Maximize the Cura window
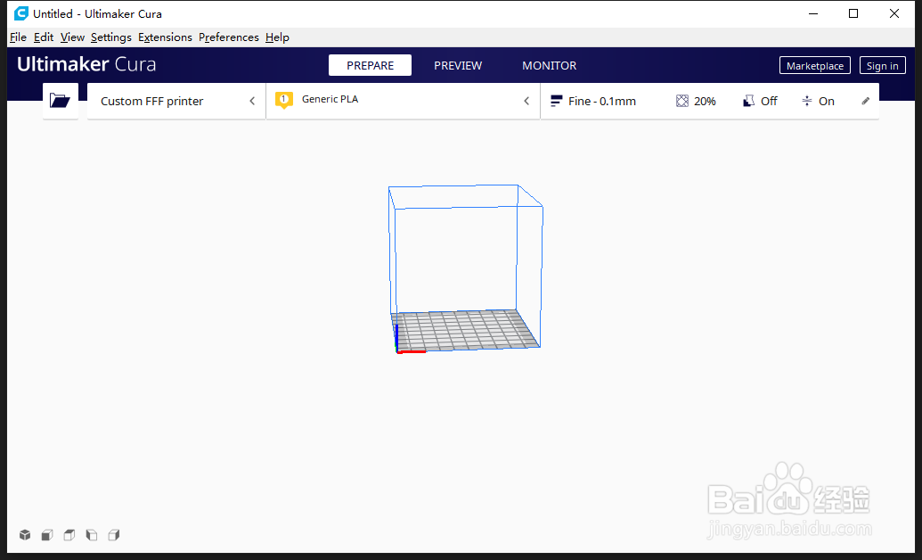The width and height of the screenshot is (922, 560). 853,13
